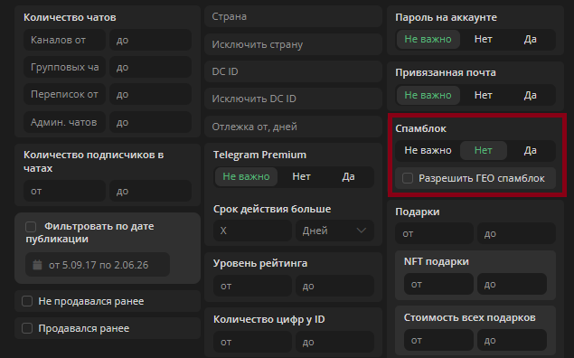Image resolution: width=574 pixels, height=358 pixels.
Task: Click до field under Количество подписчиков в чатах
Action: [150, 191]
